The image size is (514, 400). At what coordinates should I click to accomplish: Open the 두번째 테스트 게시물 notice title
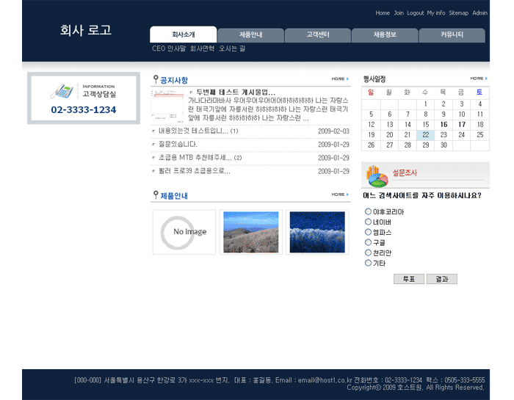(236, 92)
